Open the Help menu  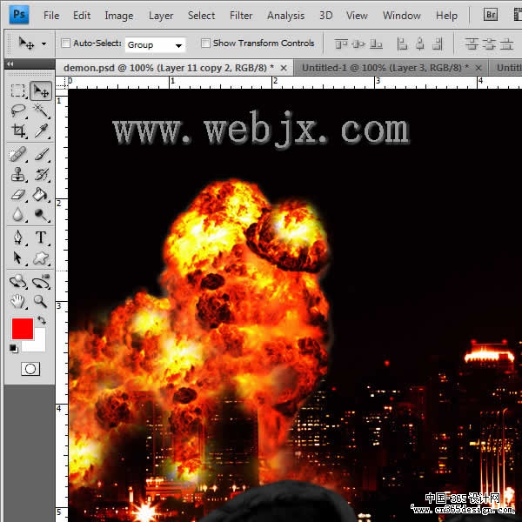[446, 16]
